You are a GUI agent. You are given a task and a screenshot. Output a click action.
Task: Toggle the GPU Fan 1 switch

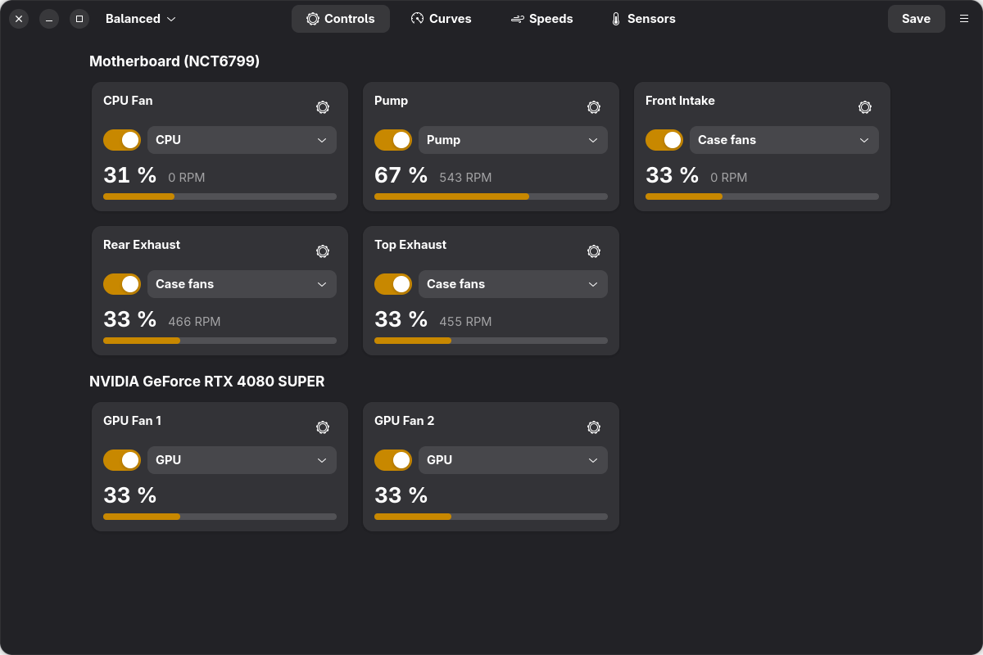[x=122, y=460]
